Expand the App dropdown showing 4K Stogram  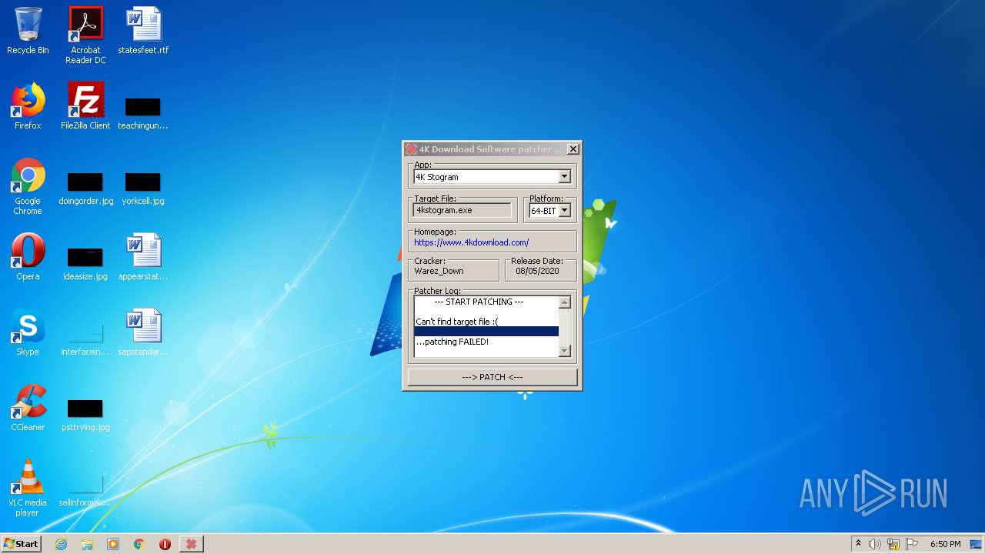point(564,177)
